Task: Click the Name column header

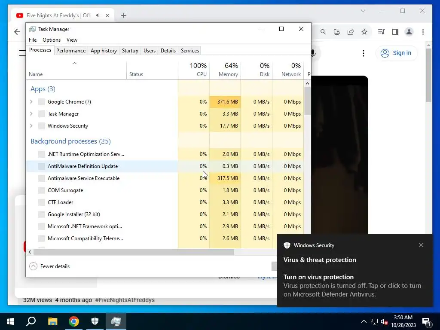Action: (x=76, y=70)
